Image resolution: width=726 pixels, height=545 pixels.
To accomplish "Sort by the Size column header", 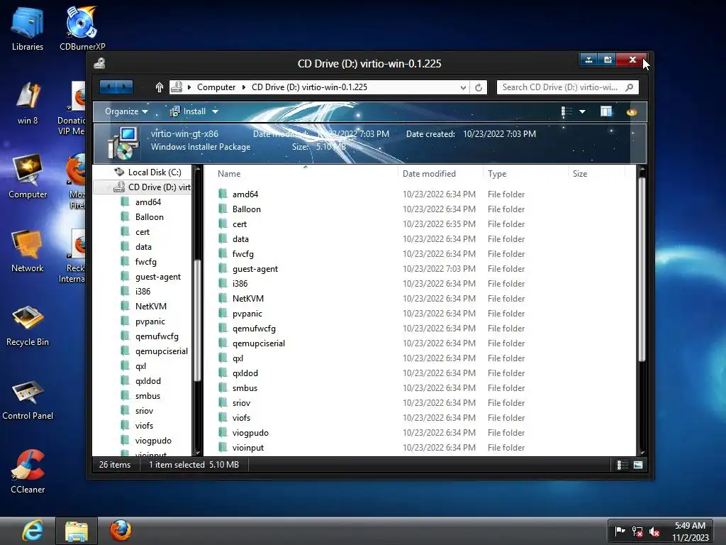I will pos(580,174).
